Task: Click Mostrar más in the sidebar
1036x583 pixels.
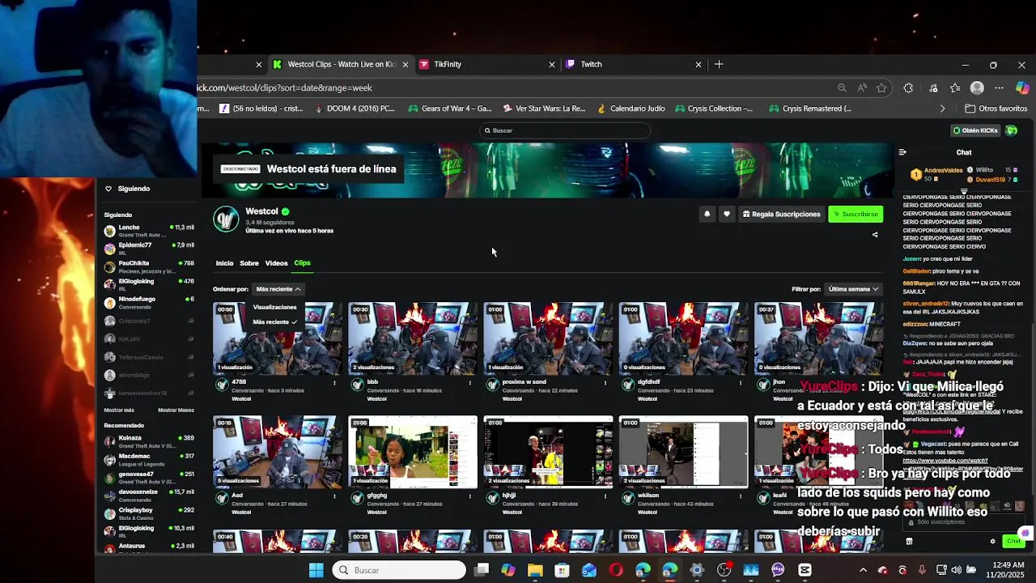Action: tap(119, 411)
